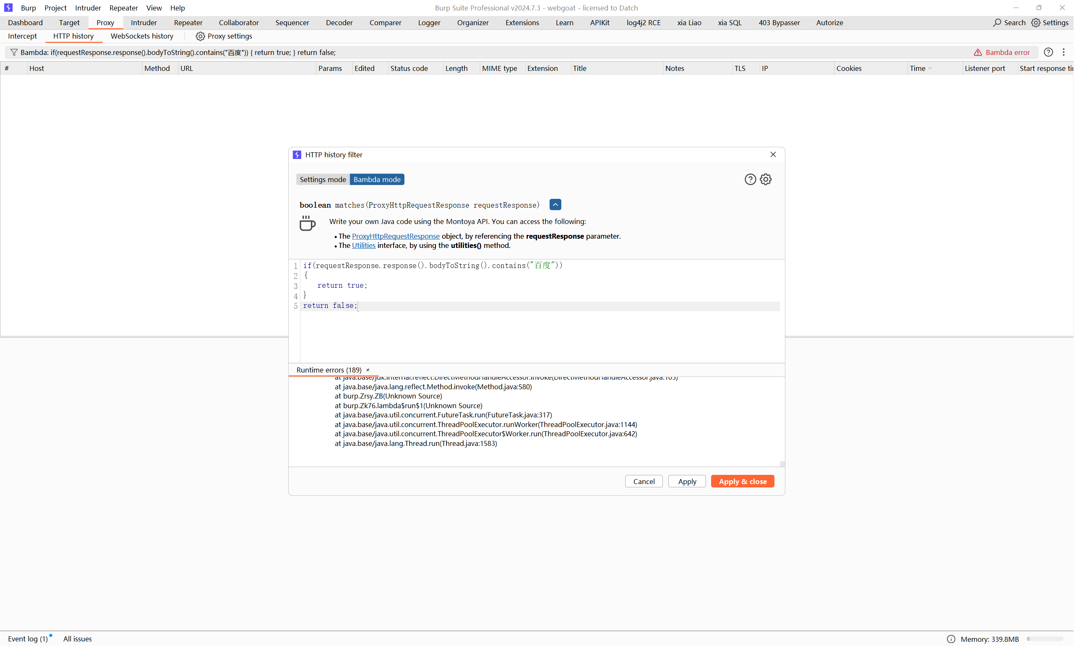Viewport: 1074px width, 646px height.
Task: Click the filter funnel icon in the Bambda bar
Action: click(x=14, y=52)
